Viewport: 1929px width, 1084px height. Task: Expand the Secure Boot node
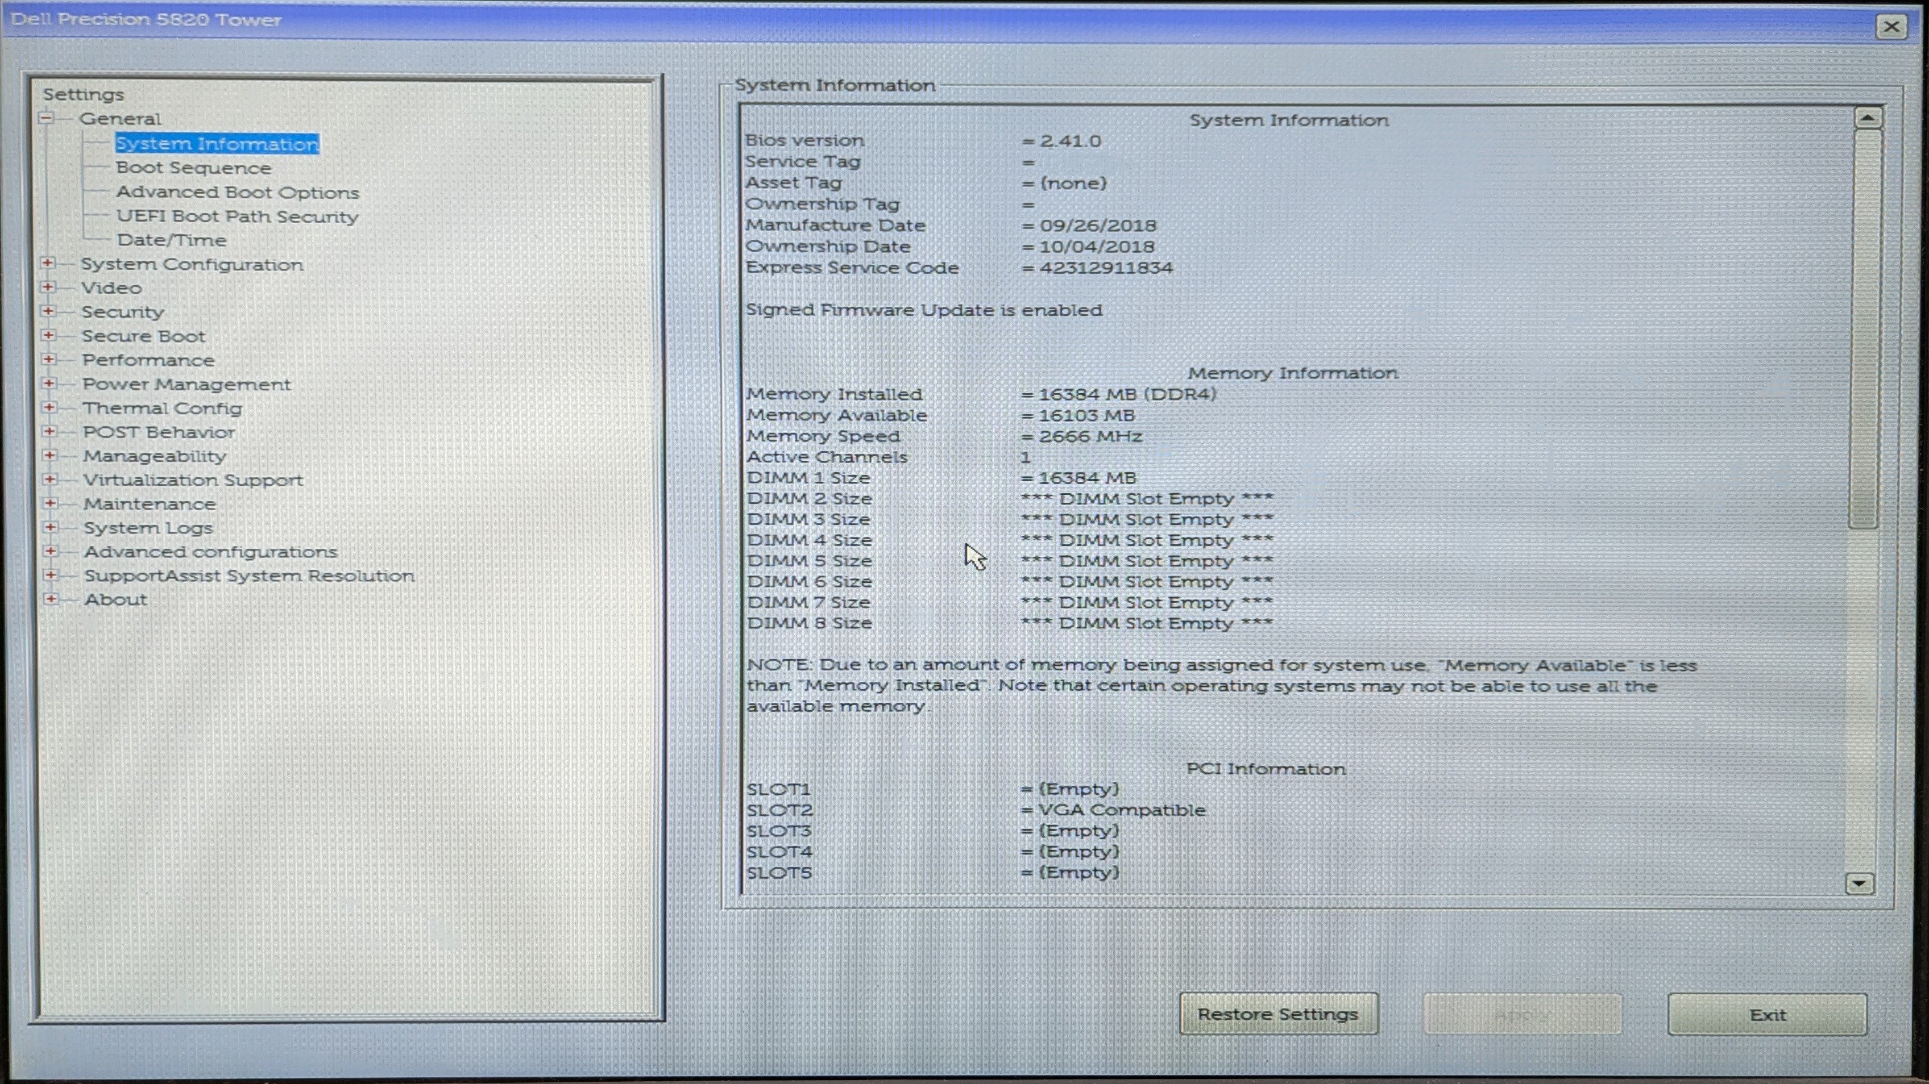[x=49, y=335]
